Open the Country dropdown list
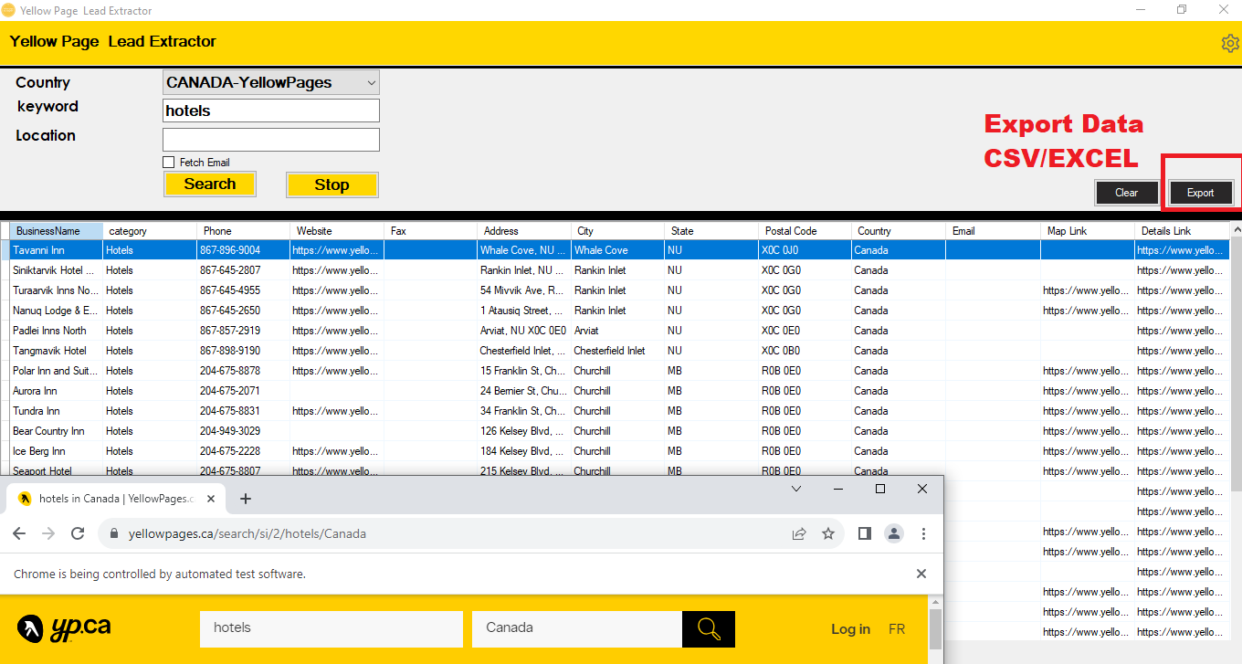 (371, 81)
